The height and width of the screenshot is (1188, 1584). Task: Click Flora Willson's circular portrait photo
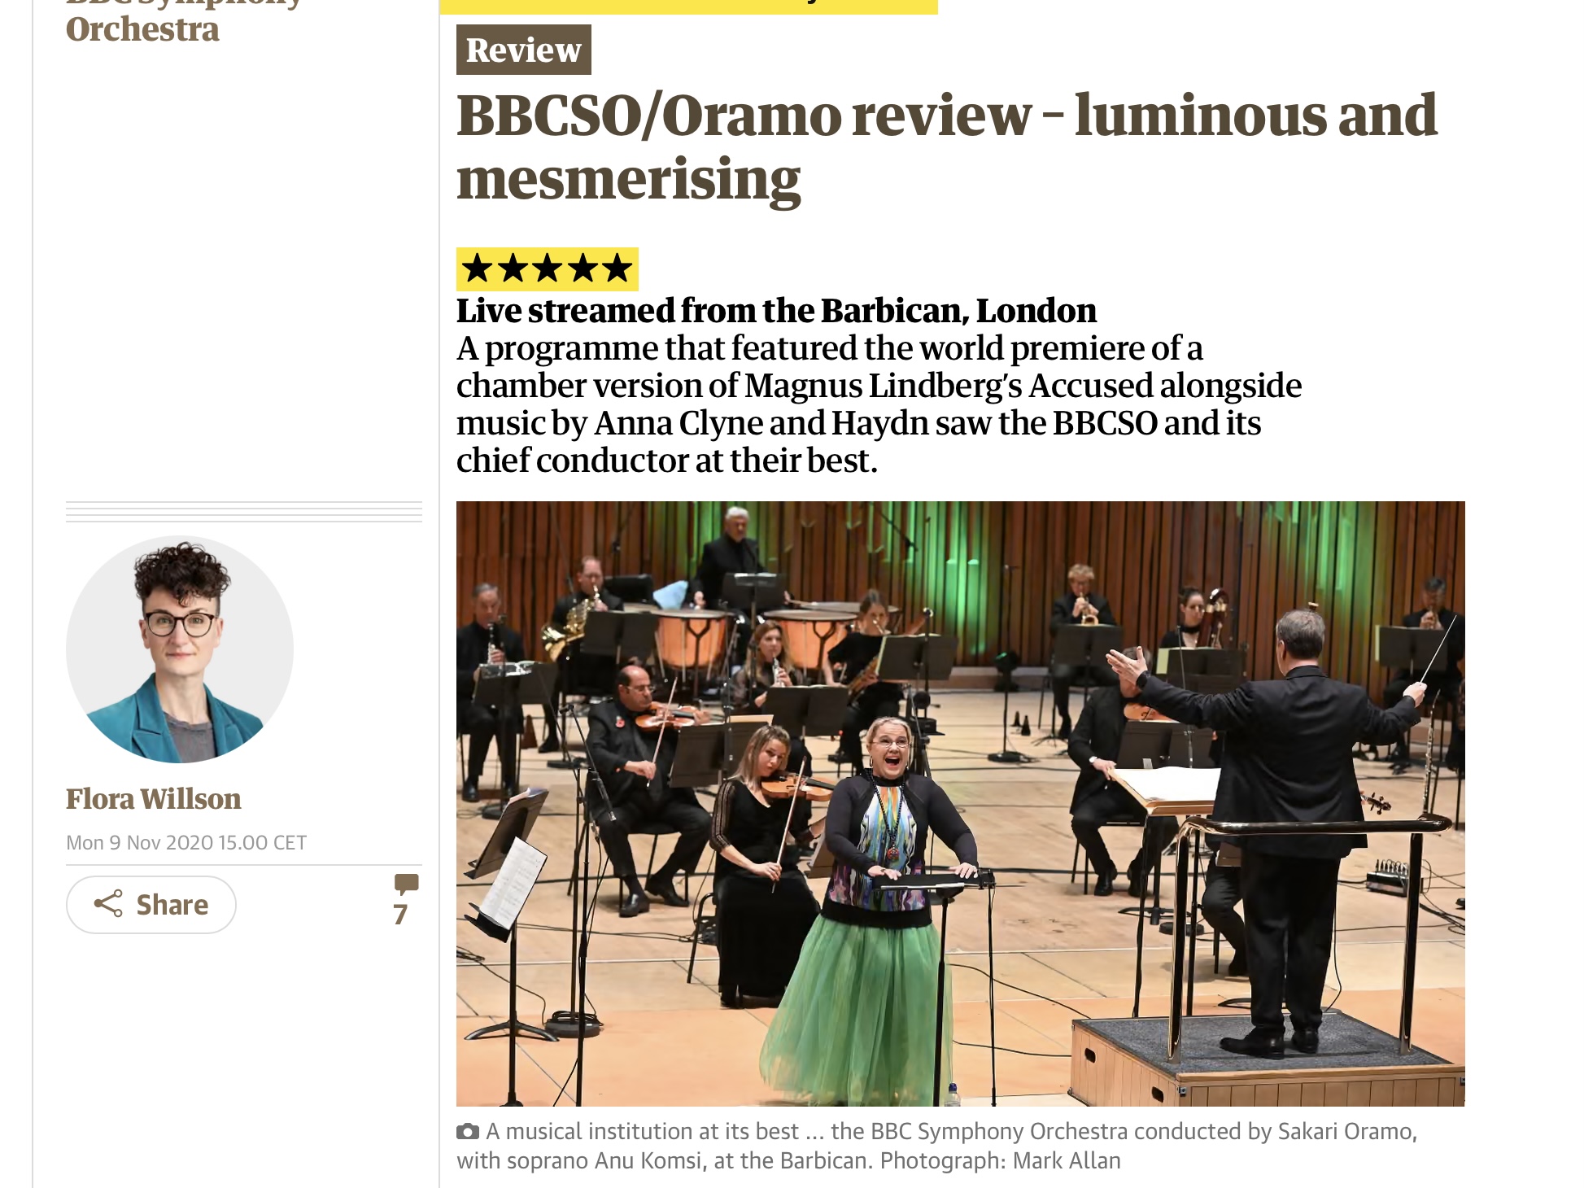click(x=180, y=649)
